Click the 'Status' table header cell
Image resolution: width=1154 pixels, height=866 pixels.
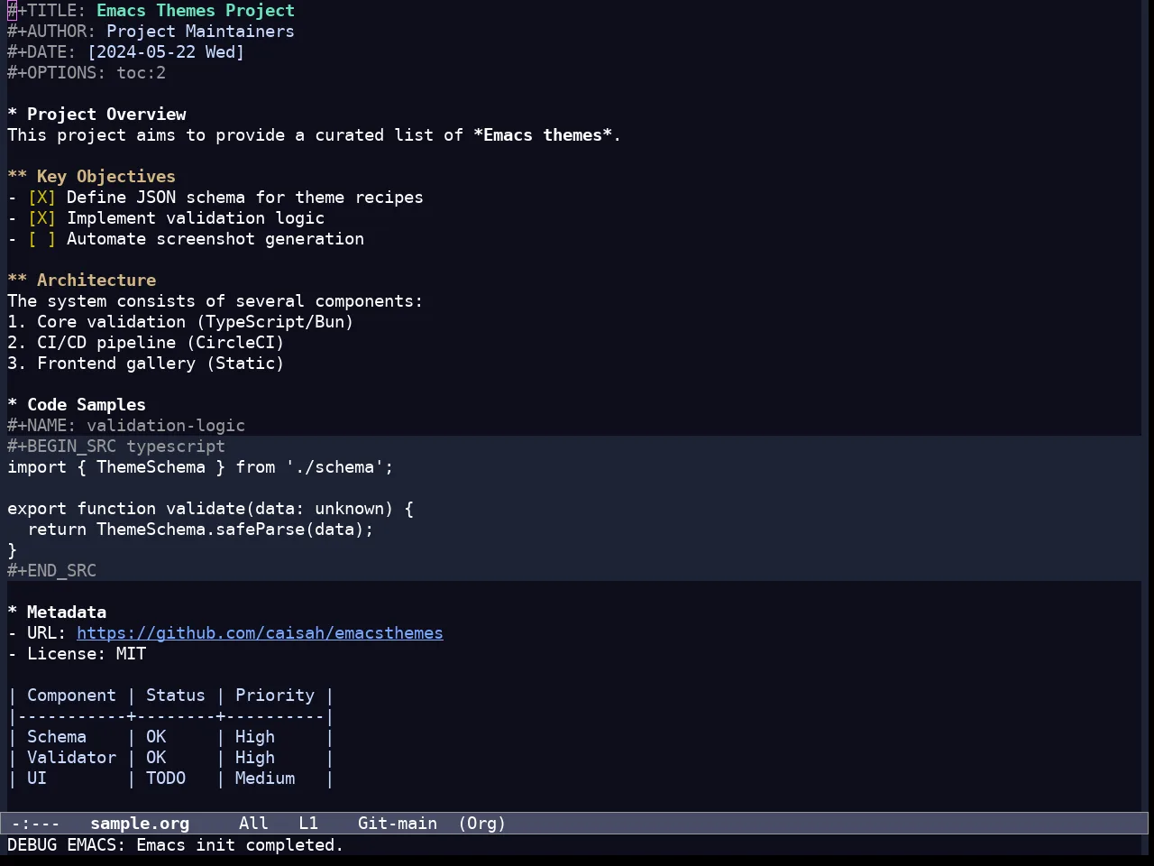pyautogui.click(x=176, y=696)
